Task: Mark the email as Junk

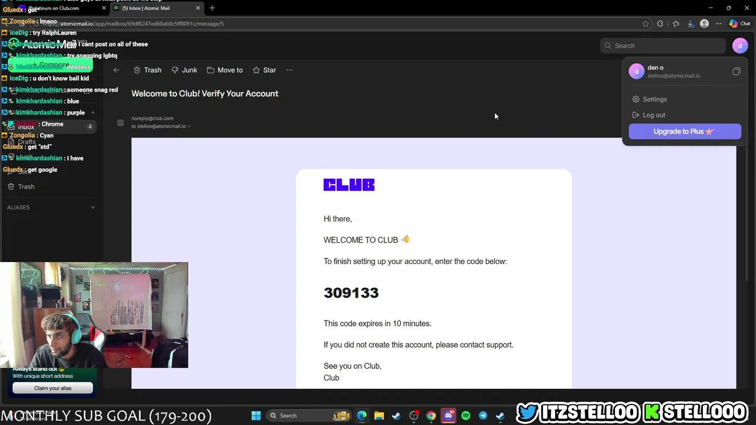Action: tap(184, 70)
